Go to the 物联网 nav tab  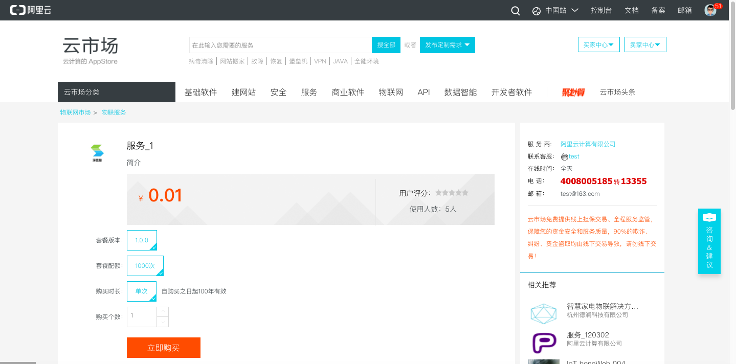[x=391, y=92]
